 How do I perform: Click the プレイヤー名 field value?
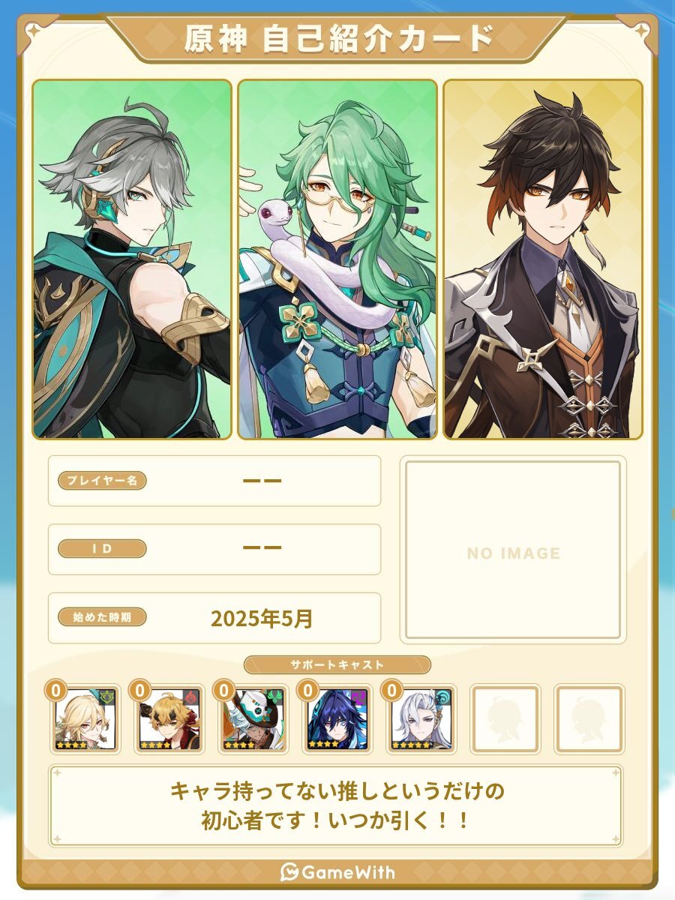click(262, 481)
